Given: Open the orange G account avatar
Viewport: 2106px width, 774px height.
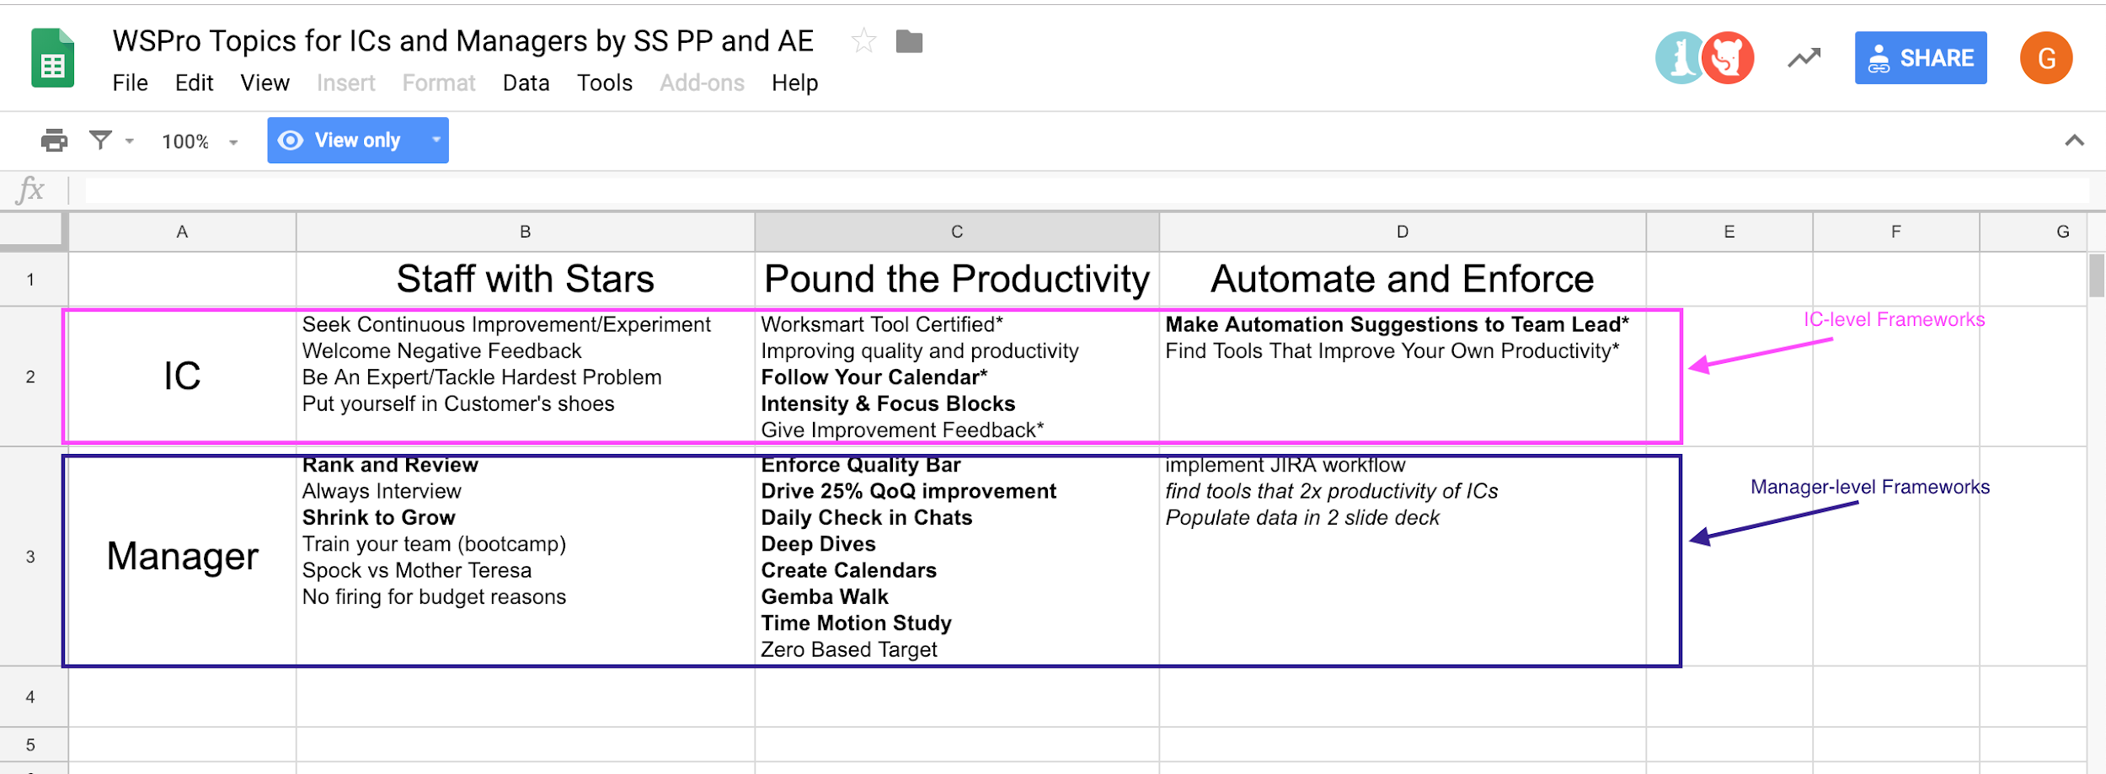Looking at the screenshot, I should (x=2045, y=58).
